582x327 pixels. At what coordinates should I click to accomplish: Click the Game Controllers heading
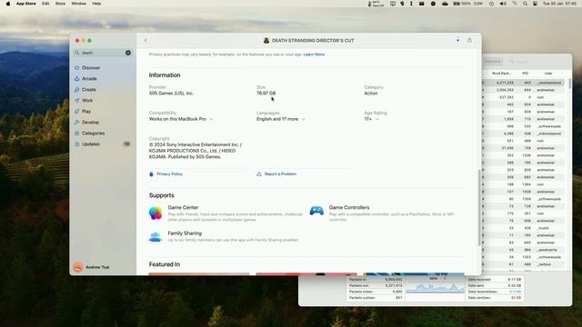[349, 208]
